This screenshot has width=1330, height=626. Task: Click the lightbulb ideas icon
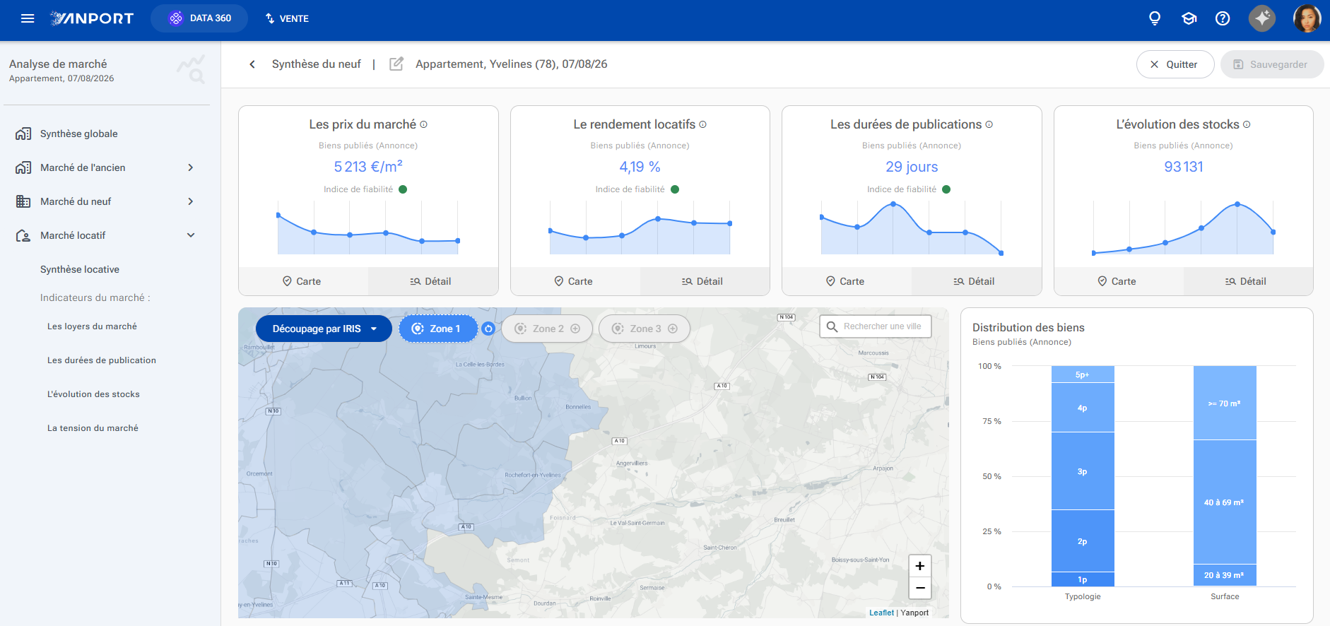coord(1155,18)
